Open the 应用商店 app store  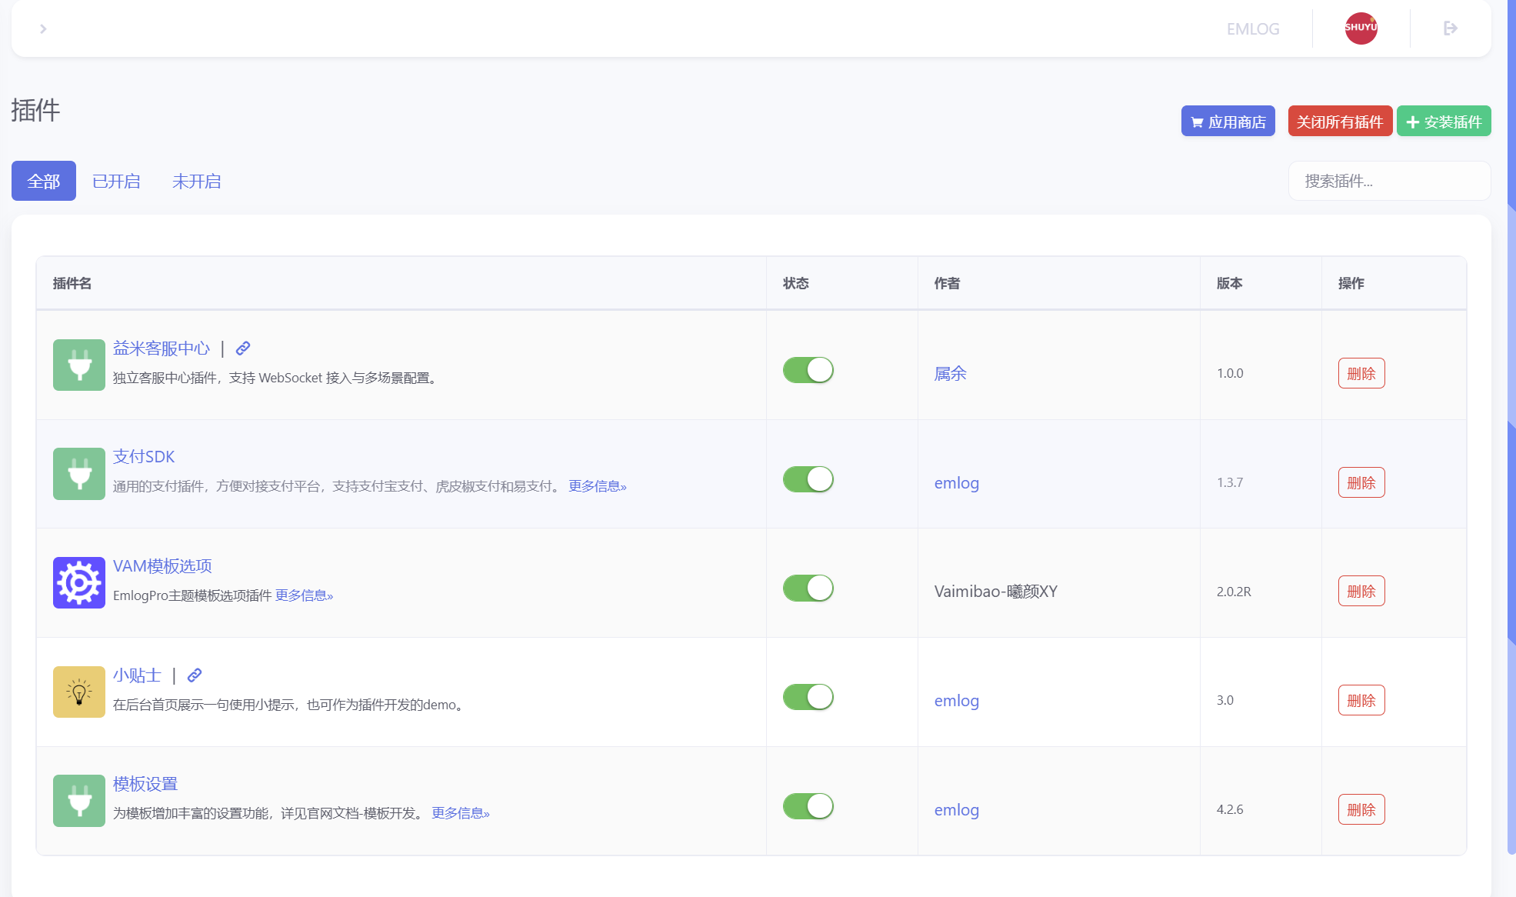point(1228,122)
